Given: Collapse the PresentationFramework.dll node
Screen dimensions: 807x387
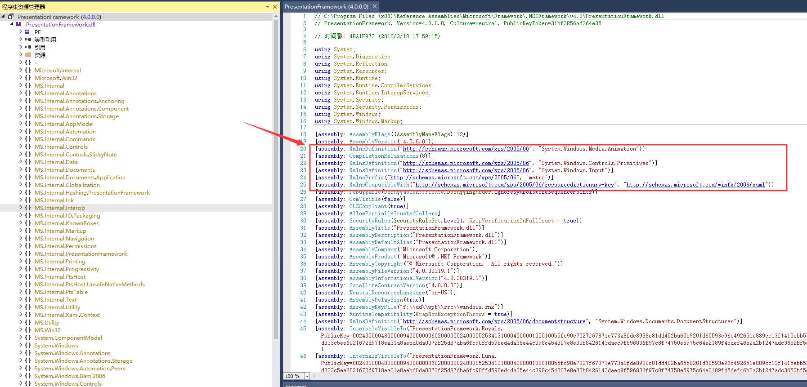Looking at the screenshot, I should pyautogui.click(x=12, y=24).
